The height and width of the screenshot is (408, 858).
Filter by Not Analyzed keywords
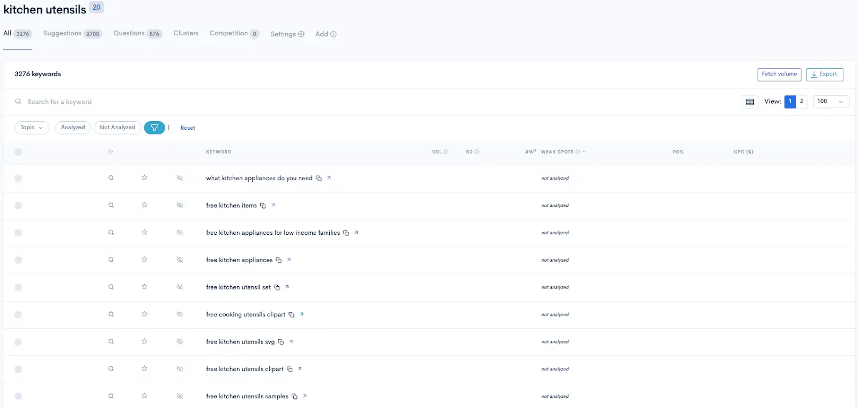coord(117,128)
